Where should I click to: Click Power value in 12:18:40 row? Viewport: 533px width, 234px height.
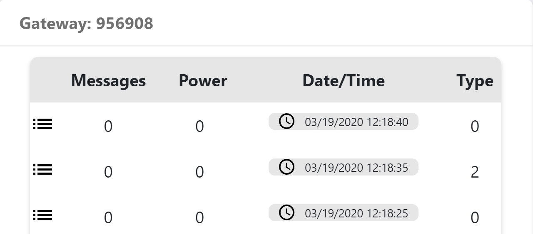(200, 126)
